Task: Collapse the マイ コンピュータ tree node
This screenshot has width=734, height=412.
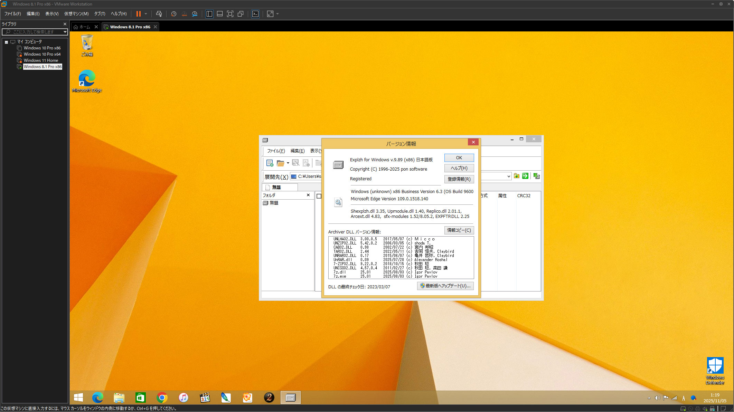Action: [x=6, y=42]
